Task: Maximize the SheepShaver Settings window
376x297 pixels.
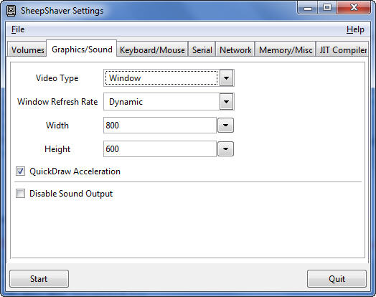Action: pyautogui.click(x=327, y=8)
